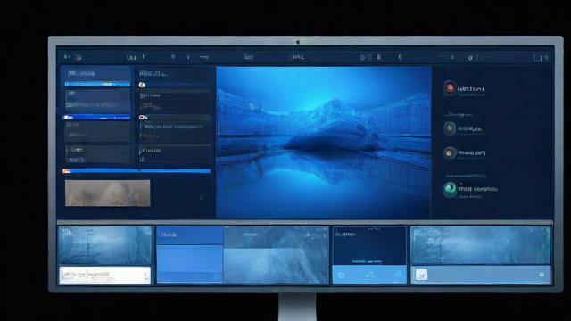571x321 pixels.
Task: Click the play arrow icon in top toolbar
Action: pos(66,57)
